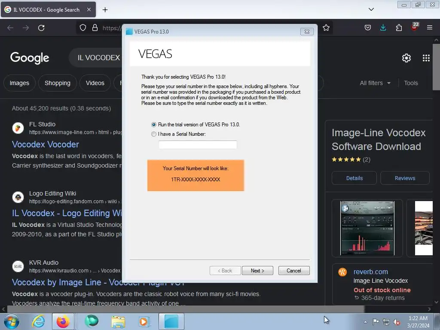440x330 pixels.
Task: Open Pocket save icon in Firefox
Action: 368,27
